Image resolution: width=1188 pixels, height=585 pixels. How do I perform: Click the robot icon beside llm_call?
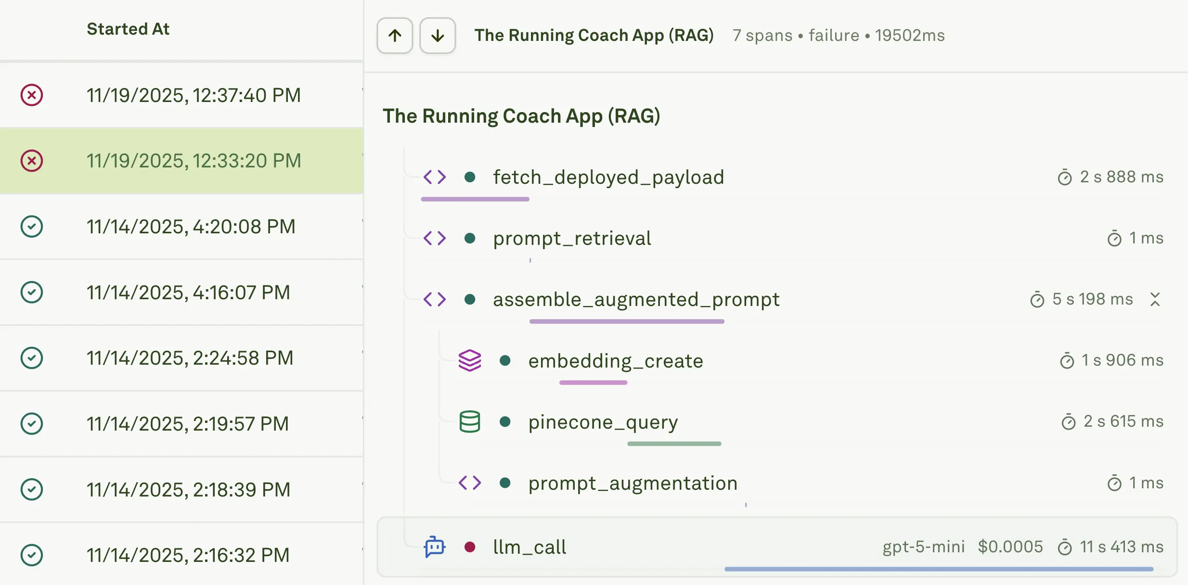coord(434,547)
